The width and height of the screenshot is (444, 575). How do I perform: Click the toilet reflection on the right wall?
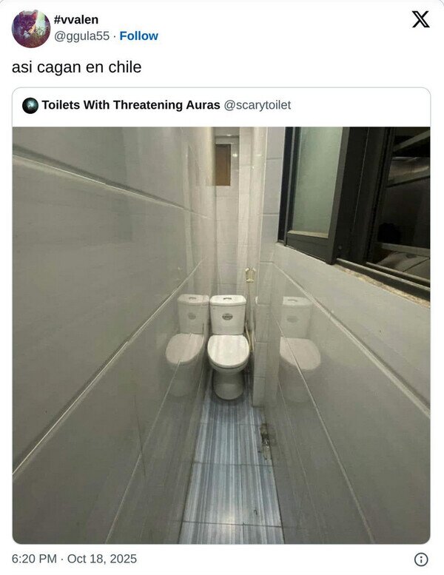pos(300,334)
